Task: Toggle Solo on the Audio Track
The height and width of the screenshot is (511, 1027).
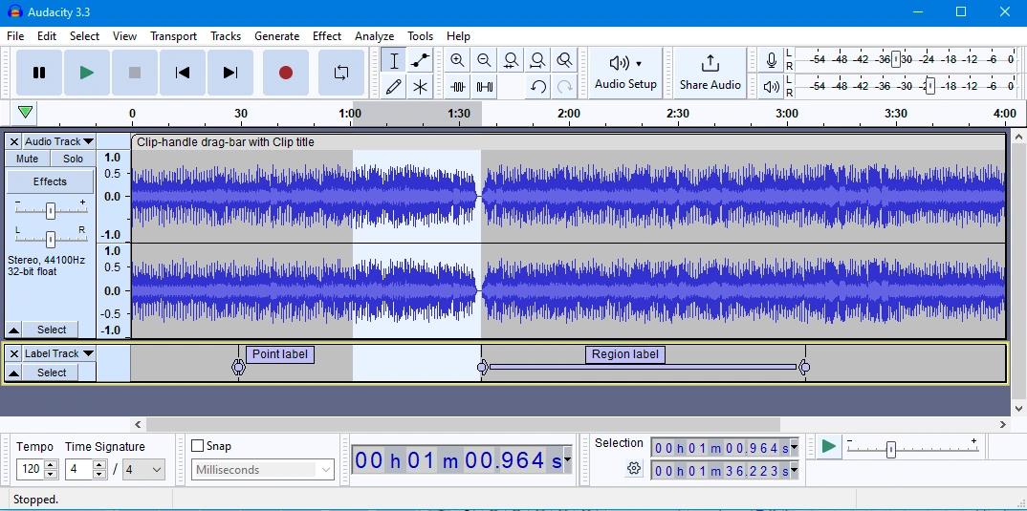Action: [x=74, y=160]
